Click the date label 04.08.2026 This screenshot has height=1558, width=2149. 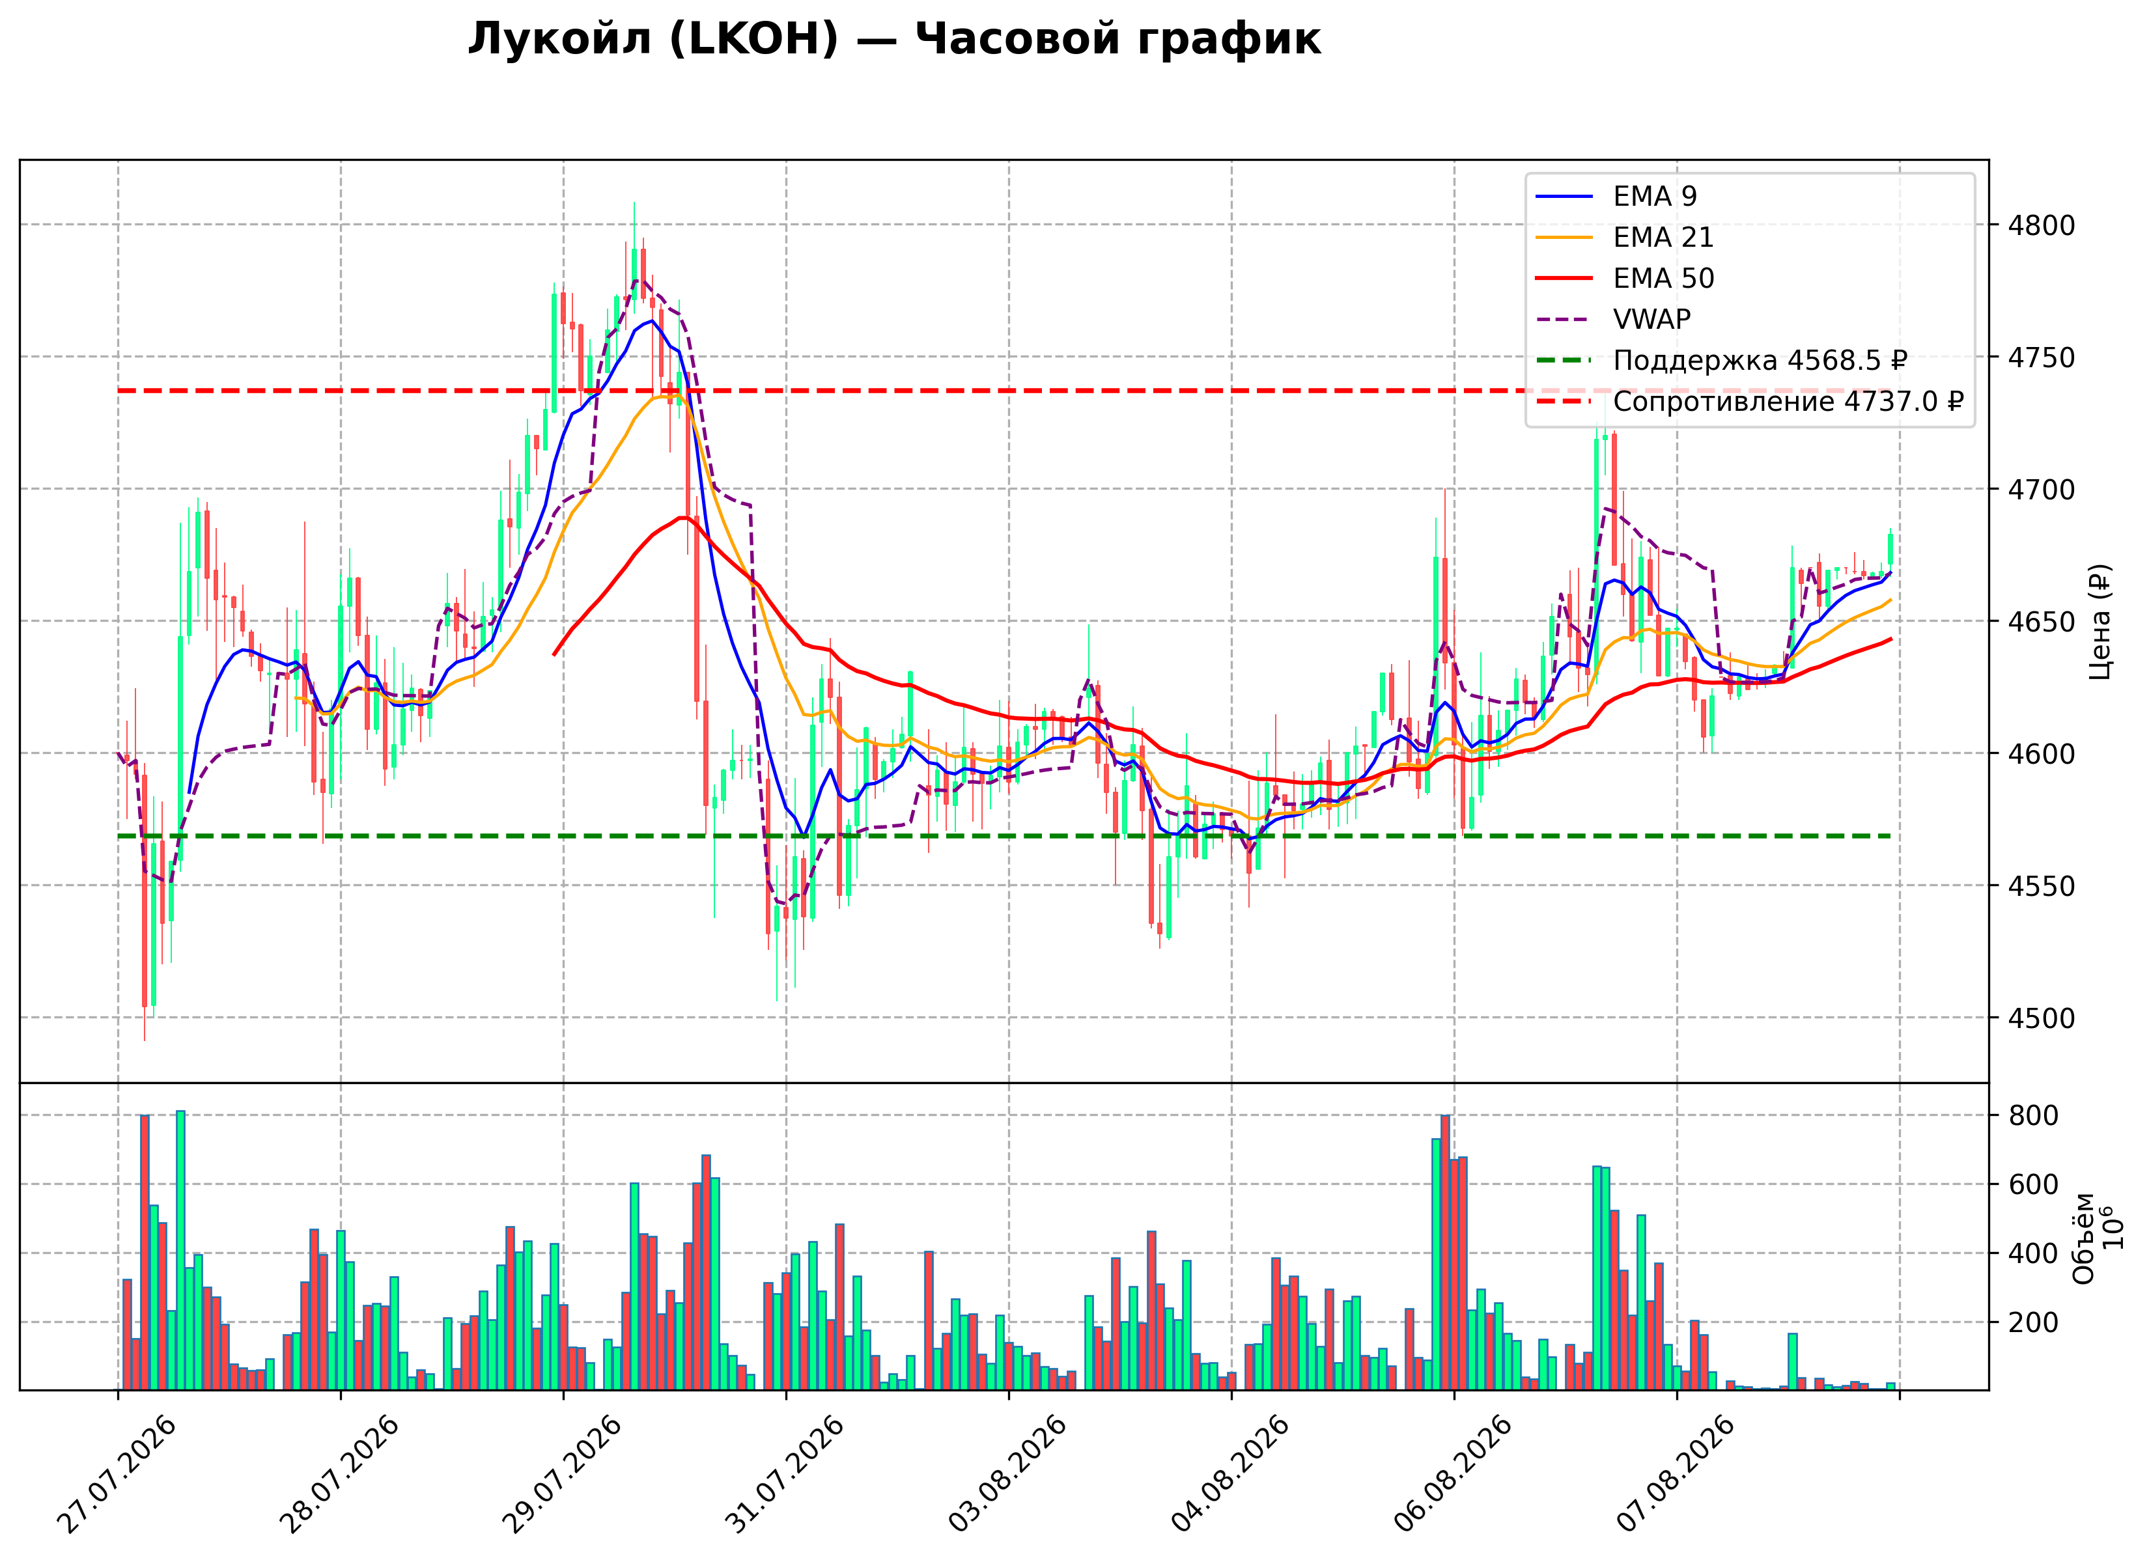[1230, 1475]
